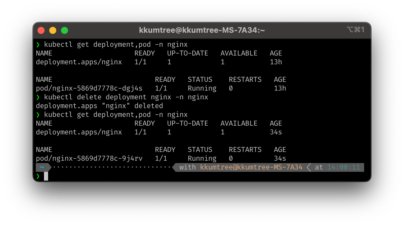Image resolution: width=404 pixels, height=225 pixels.
Task: Click the second kubectl get deployment,pod command
Action: click(116, 115)
